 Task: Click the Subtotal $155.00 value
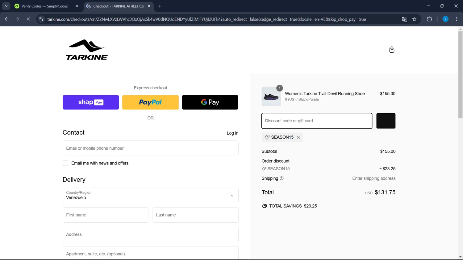(x=388, y=152)
